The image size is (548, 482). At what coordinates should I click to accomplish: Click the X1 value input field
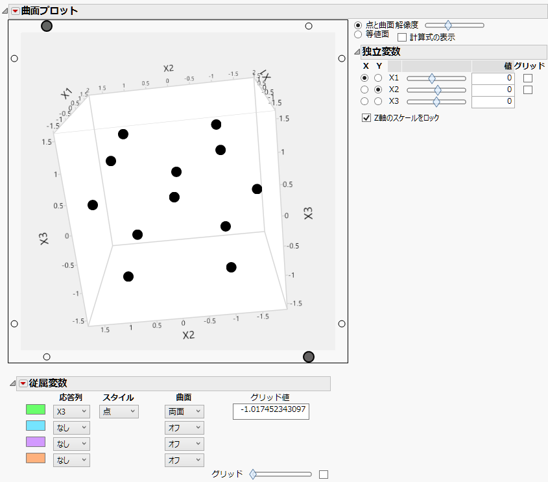[493, 78]
